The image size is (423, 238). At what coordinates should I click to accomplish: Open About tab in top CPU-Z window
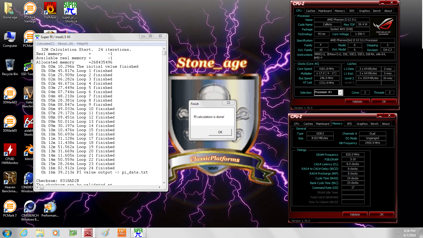[x=388, y=11]
